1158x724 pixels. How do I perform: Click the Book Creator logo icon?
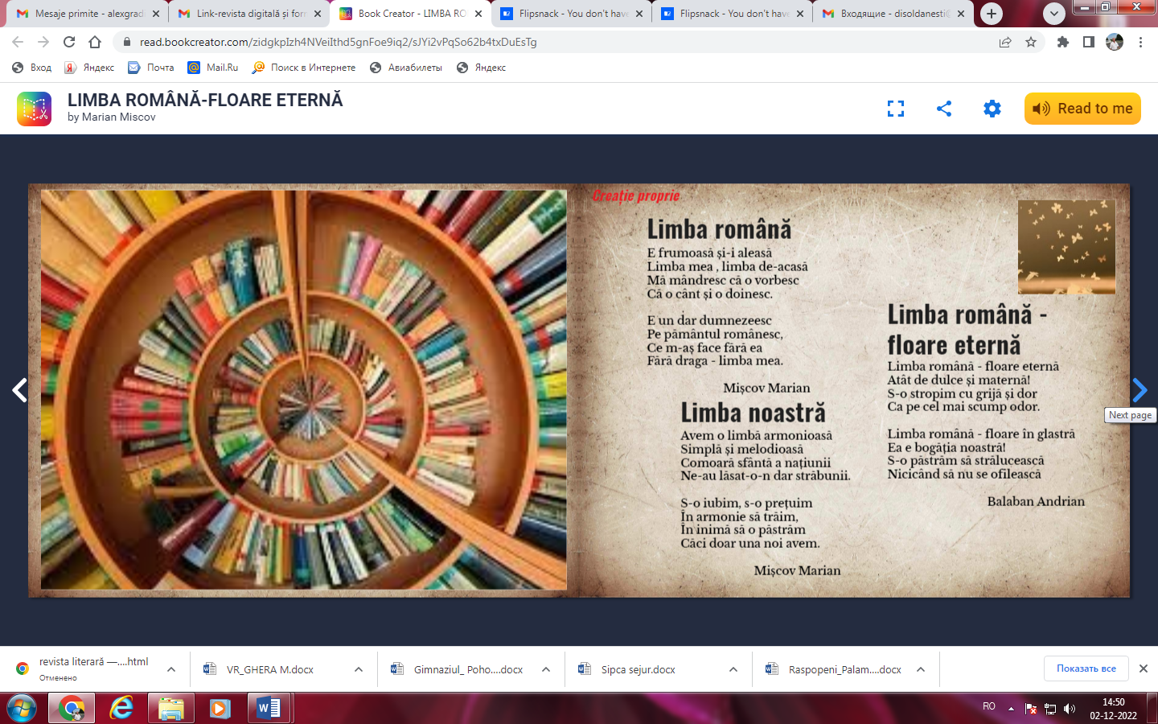pyautogui.click(x=35, y=109)
